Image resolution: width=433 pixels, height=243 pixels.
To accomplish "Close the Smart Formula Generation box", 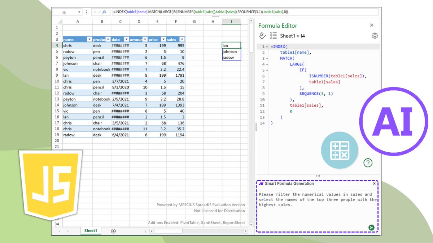I will pyautogui.click(x=374, y=184).
